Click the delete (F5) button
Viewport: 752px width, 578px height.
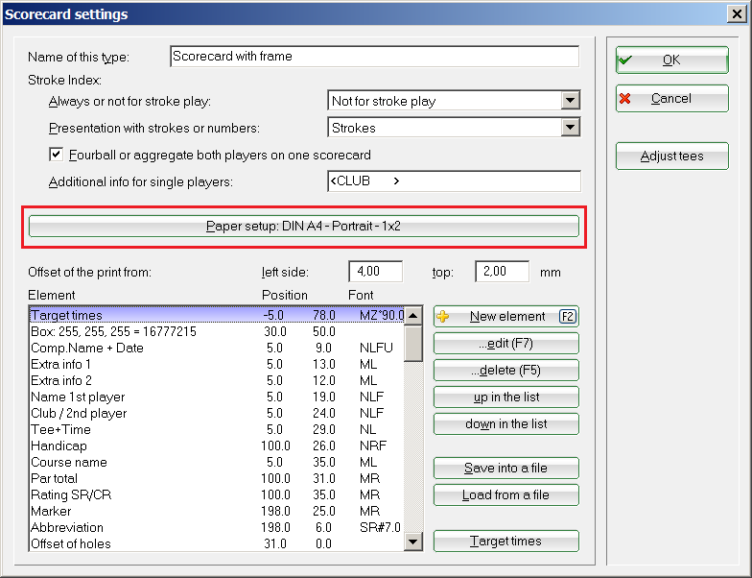click(x=505, y=371)
